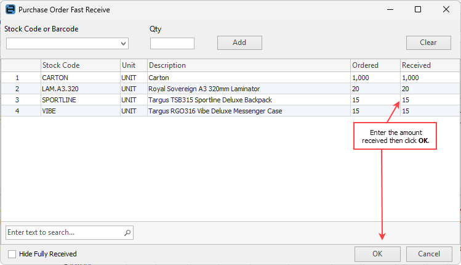
Task: Click Received cell for SPORTLINE row
Action: 427,100
